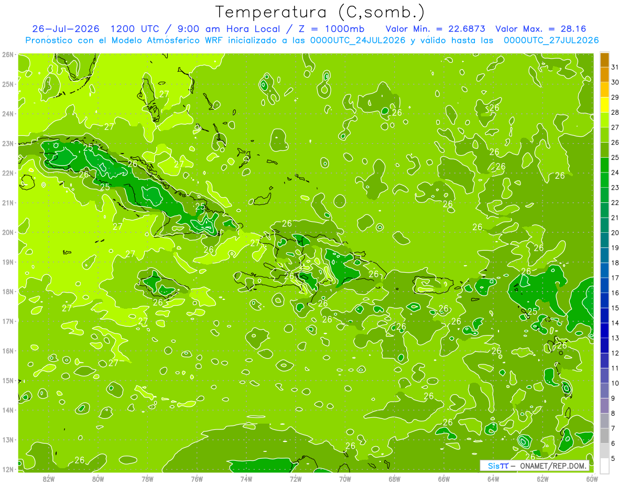Click the "16N" latitude label
The width and height of the screenshot is (629, 486).
tap(7, 351)
